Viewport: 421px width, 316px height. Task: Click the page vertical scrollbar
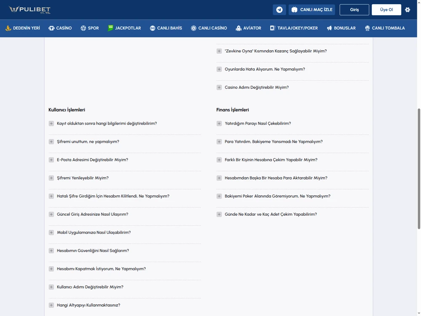tap(419, 169)
